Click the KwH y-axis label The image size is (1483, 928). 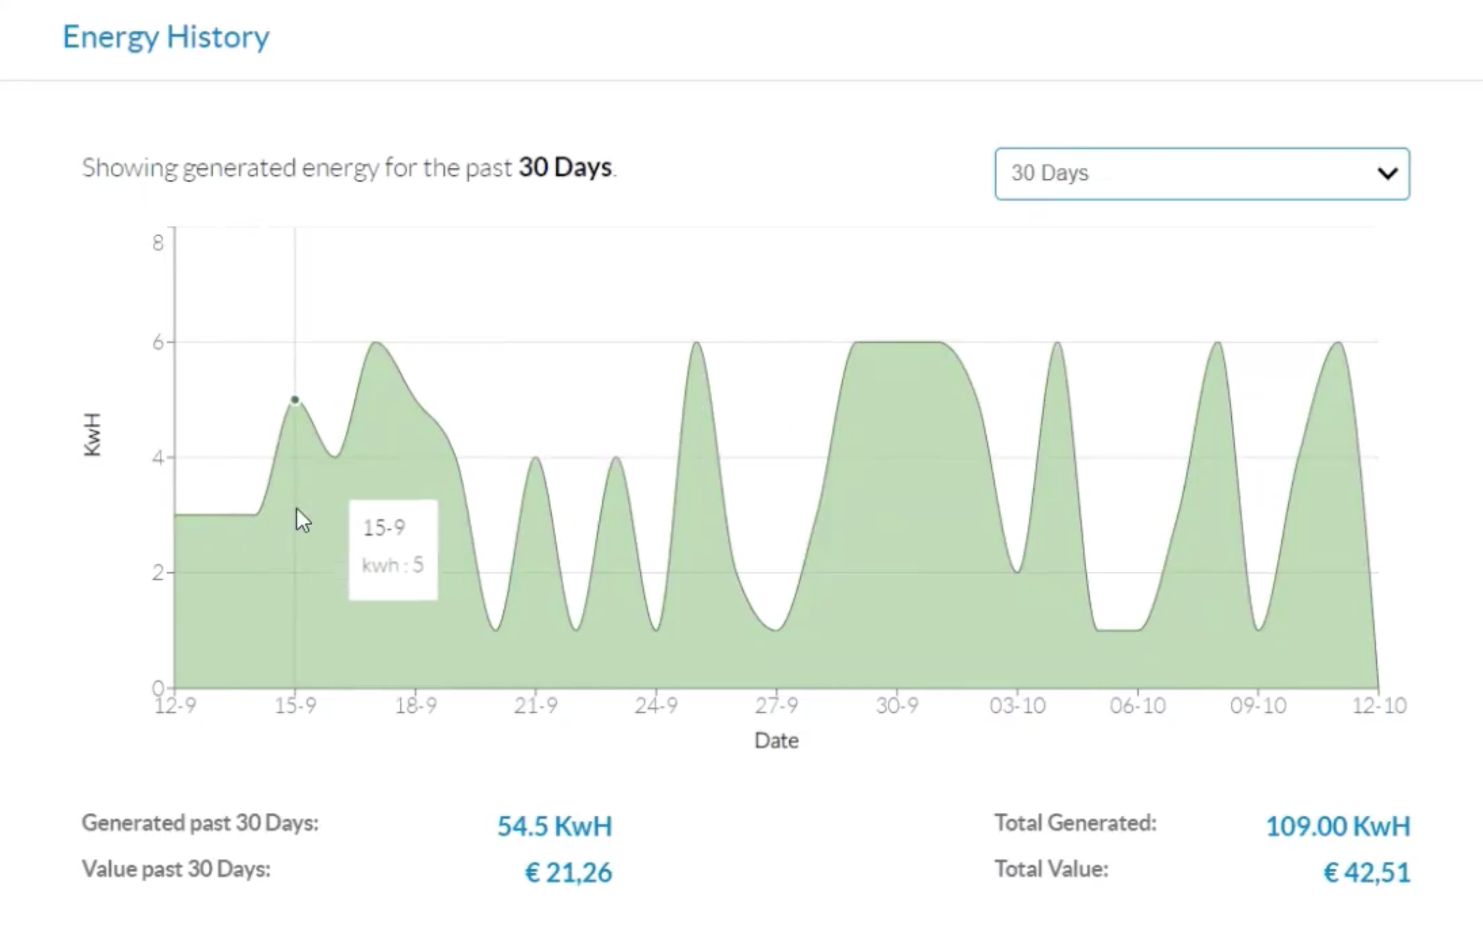(x=92, y=435)
